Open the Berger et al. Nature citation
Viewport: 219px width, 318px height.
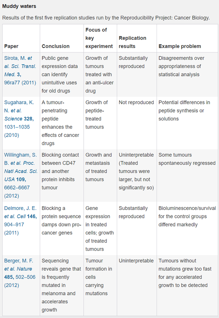[20, 273]
